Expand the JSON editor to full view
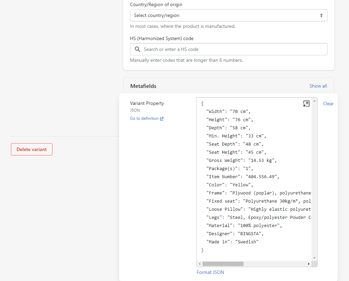The width and height of the screenshot is (349, 281). [x=306, y=104]
